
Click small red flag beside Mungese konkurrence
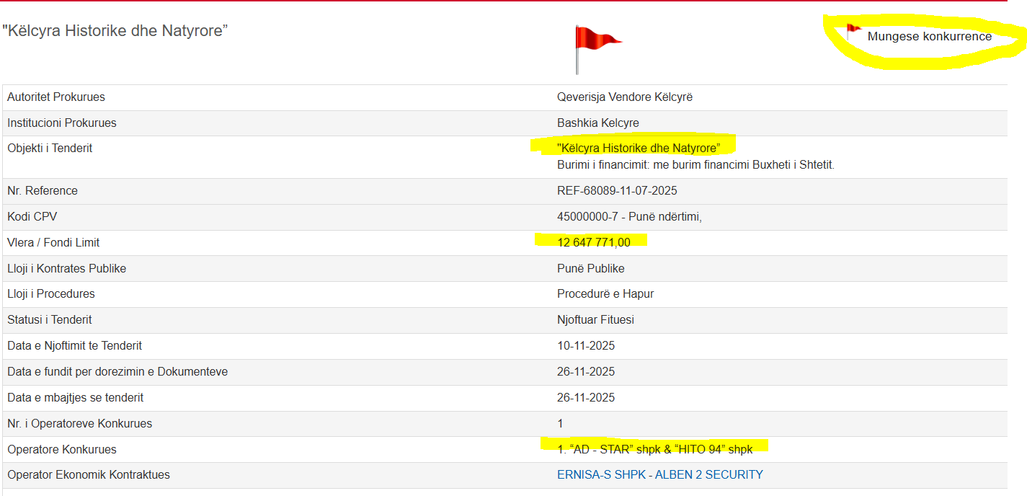(853, 30)
